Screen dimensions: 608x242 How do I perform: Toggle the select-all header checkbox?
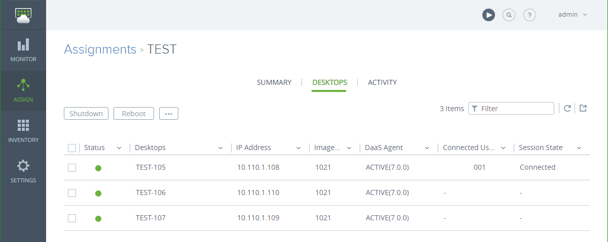(72, 148)
